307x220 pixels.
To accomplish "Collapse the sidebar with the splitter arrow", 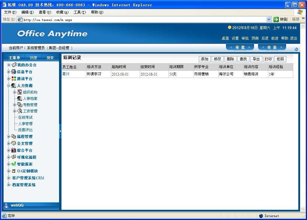I will tap(60, 131).
